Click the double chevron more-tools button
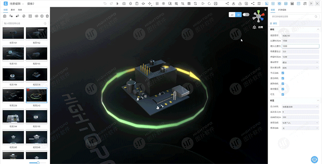 [311, 4]
